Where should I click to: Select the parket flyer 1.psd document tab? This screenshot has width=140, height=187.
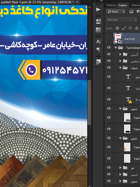point(37,2)
